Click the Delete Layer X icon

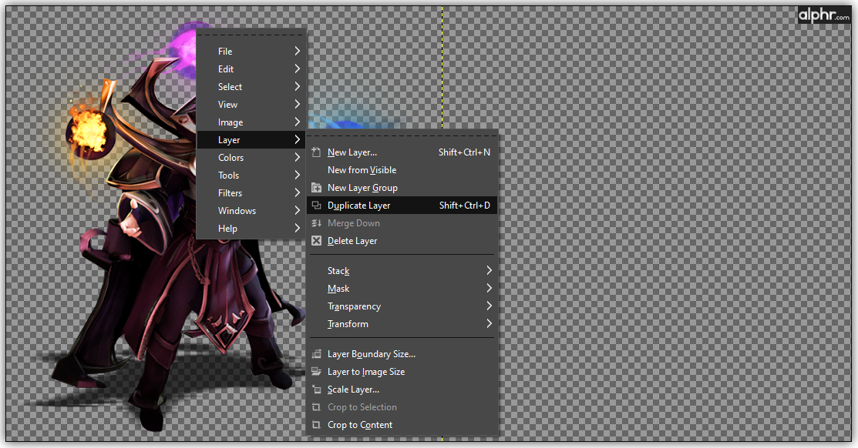[x=316, y=241]
